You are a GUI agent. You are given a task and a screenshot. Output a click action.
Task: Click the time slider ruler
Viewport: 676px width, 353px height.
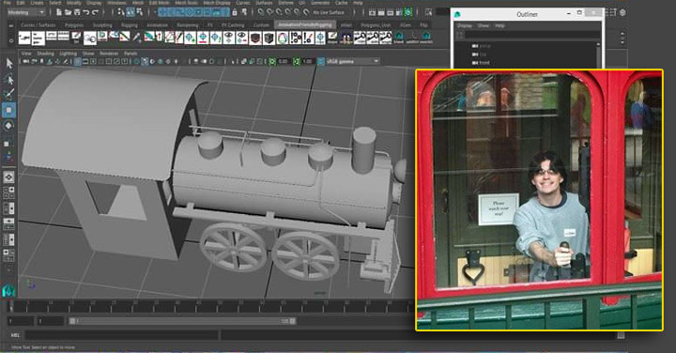click(x=211, y=306)
